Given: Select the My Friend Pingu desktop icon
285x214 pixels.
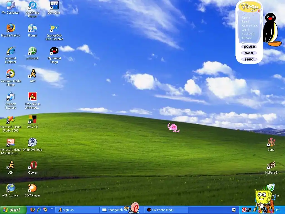Looking at the screenshot, I should (54, 55).
